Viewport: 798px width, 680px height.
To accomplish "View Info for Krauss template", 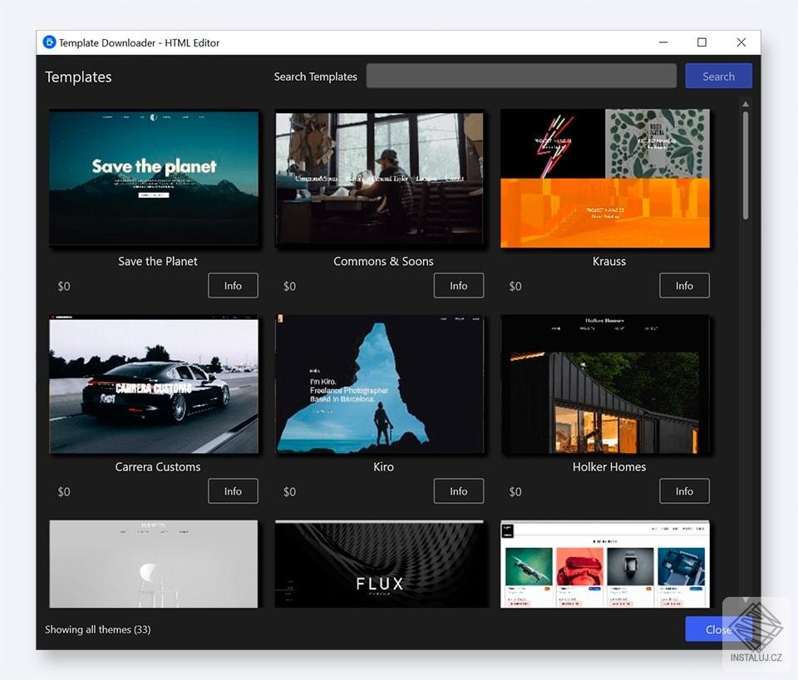I will (684, 285).
